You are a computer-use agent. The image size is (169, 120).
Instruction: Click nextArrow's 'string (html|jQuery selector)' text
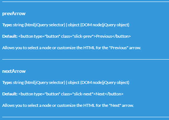(39, 83)
